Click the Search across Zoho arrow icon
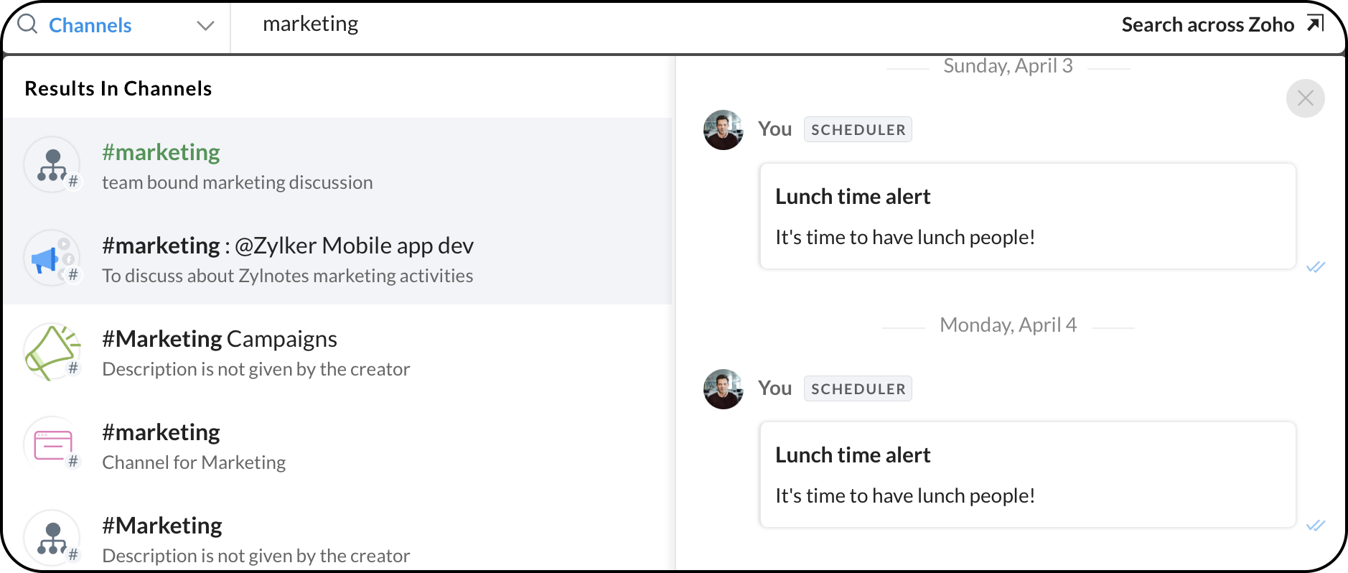The width and height of the screenshot is (1348, 573). [x=1315, y=24]
